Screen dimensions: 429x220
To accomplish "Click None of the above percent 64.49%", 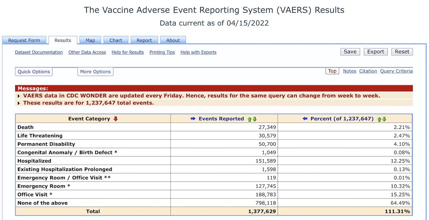I will 401,203.
